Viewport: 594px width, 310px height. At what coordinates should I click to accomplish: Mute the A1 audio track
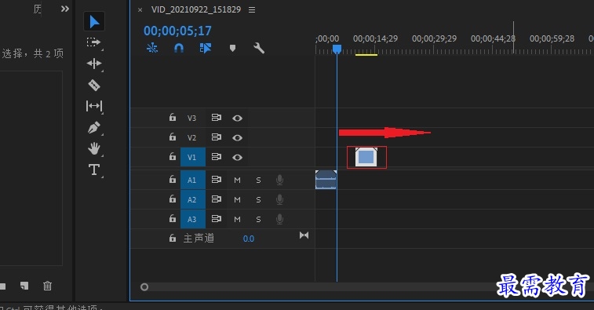pyautogui.click(x=237, y=180)
